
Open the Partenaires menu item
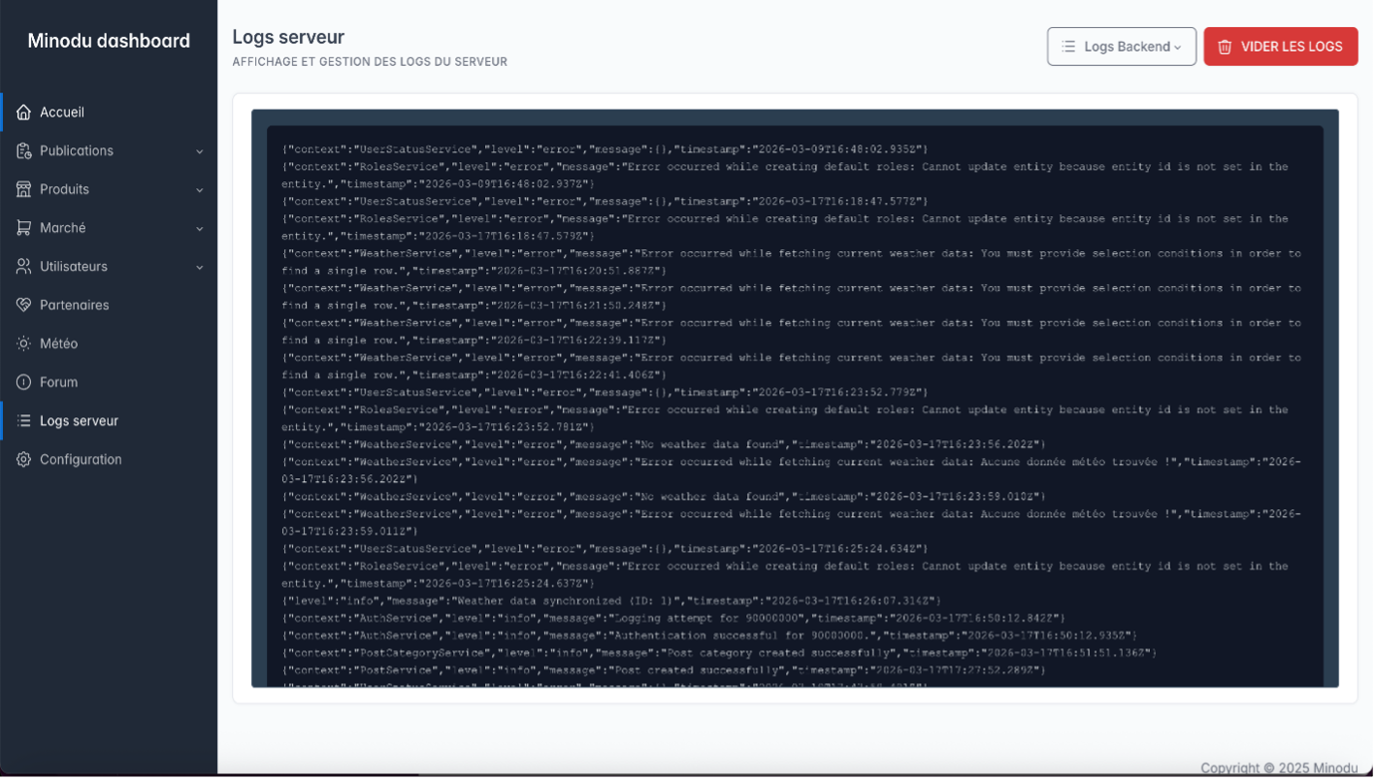[109, 306]
